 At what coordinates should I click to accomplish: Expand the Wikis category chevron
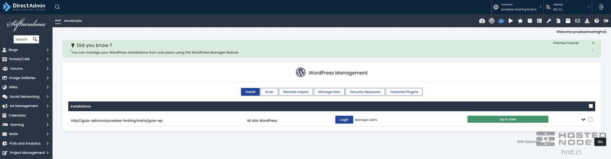48,87
